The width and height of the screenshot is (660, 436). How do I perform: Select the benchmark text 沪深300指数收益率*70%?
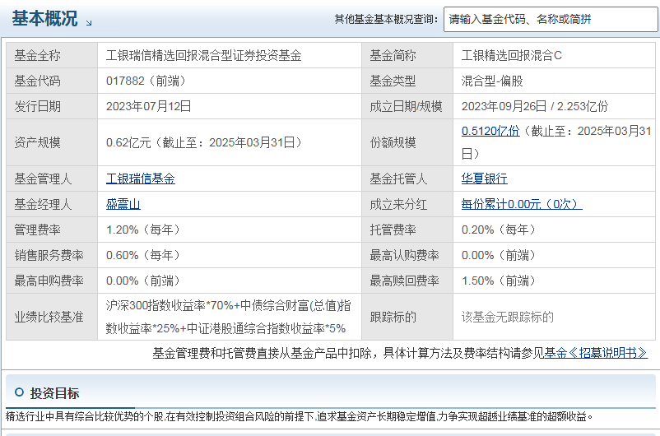point(170,305)
